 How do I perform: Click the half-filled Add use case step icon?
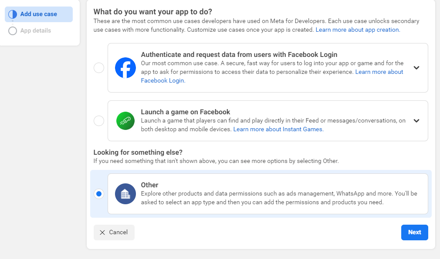pyautogui.click(x=13, y=14)
